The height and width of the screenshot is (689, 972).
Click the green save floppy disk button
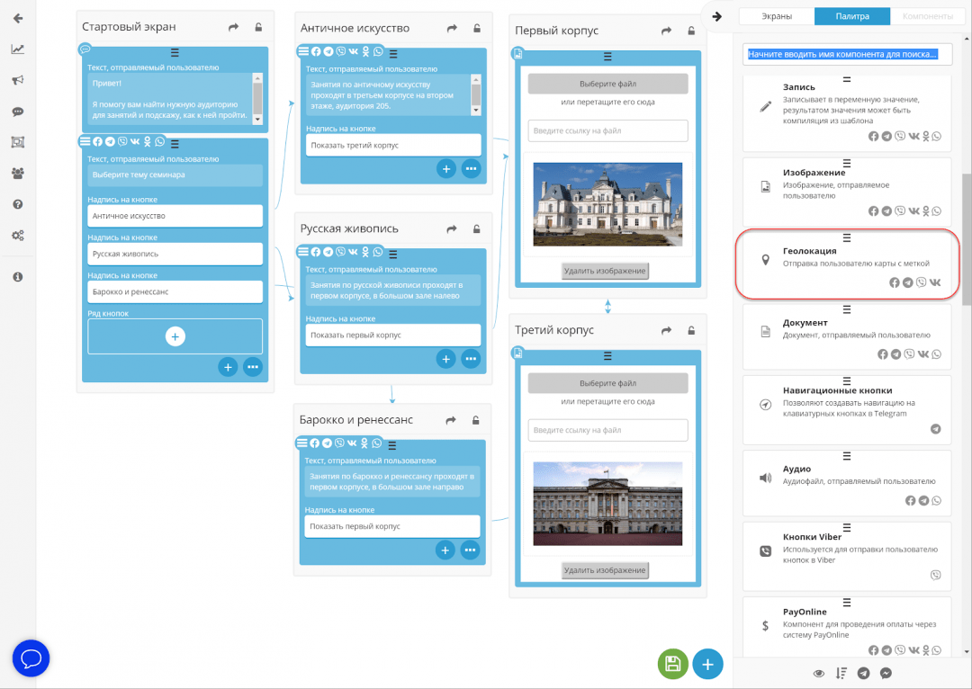tap(672, 664)
